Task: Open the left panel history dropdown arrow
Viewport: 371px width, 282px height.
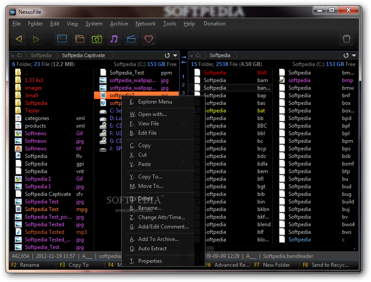Action: pos(175,55)
